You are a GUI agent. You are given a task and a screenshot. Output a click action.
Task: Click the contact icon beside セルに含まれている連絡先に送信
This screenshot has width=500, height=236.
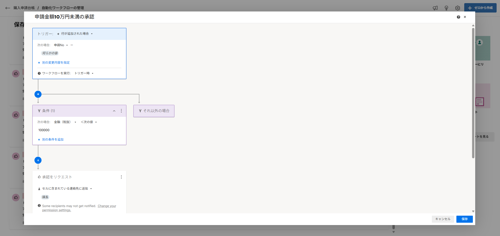[39, 189]
